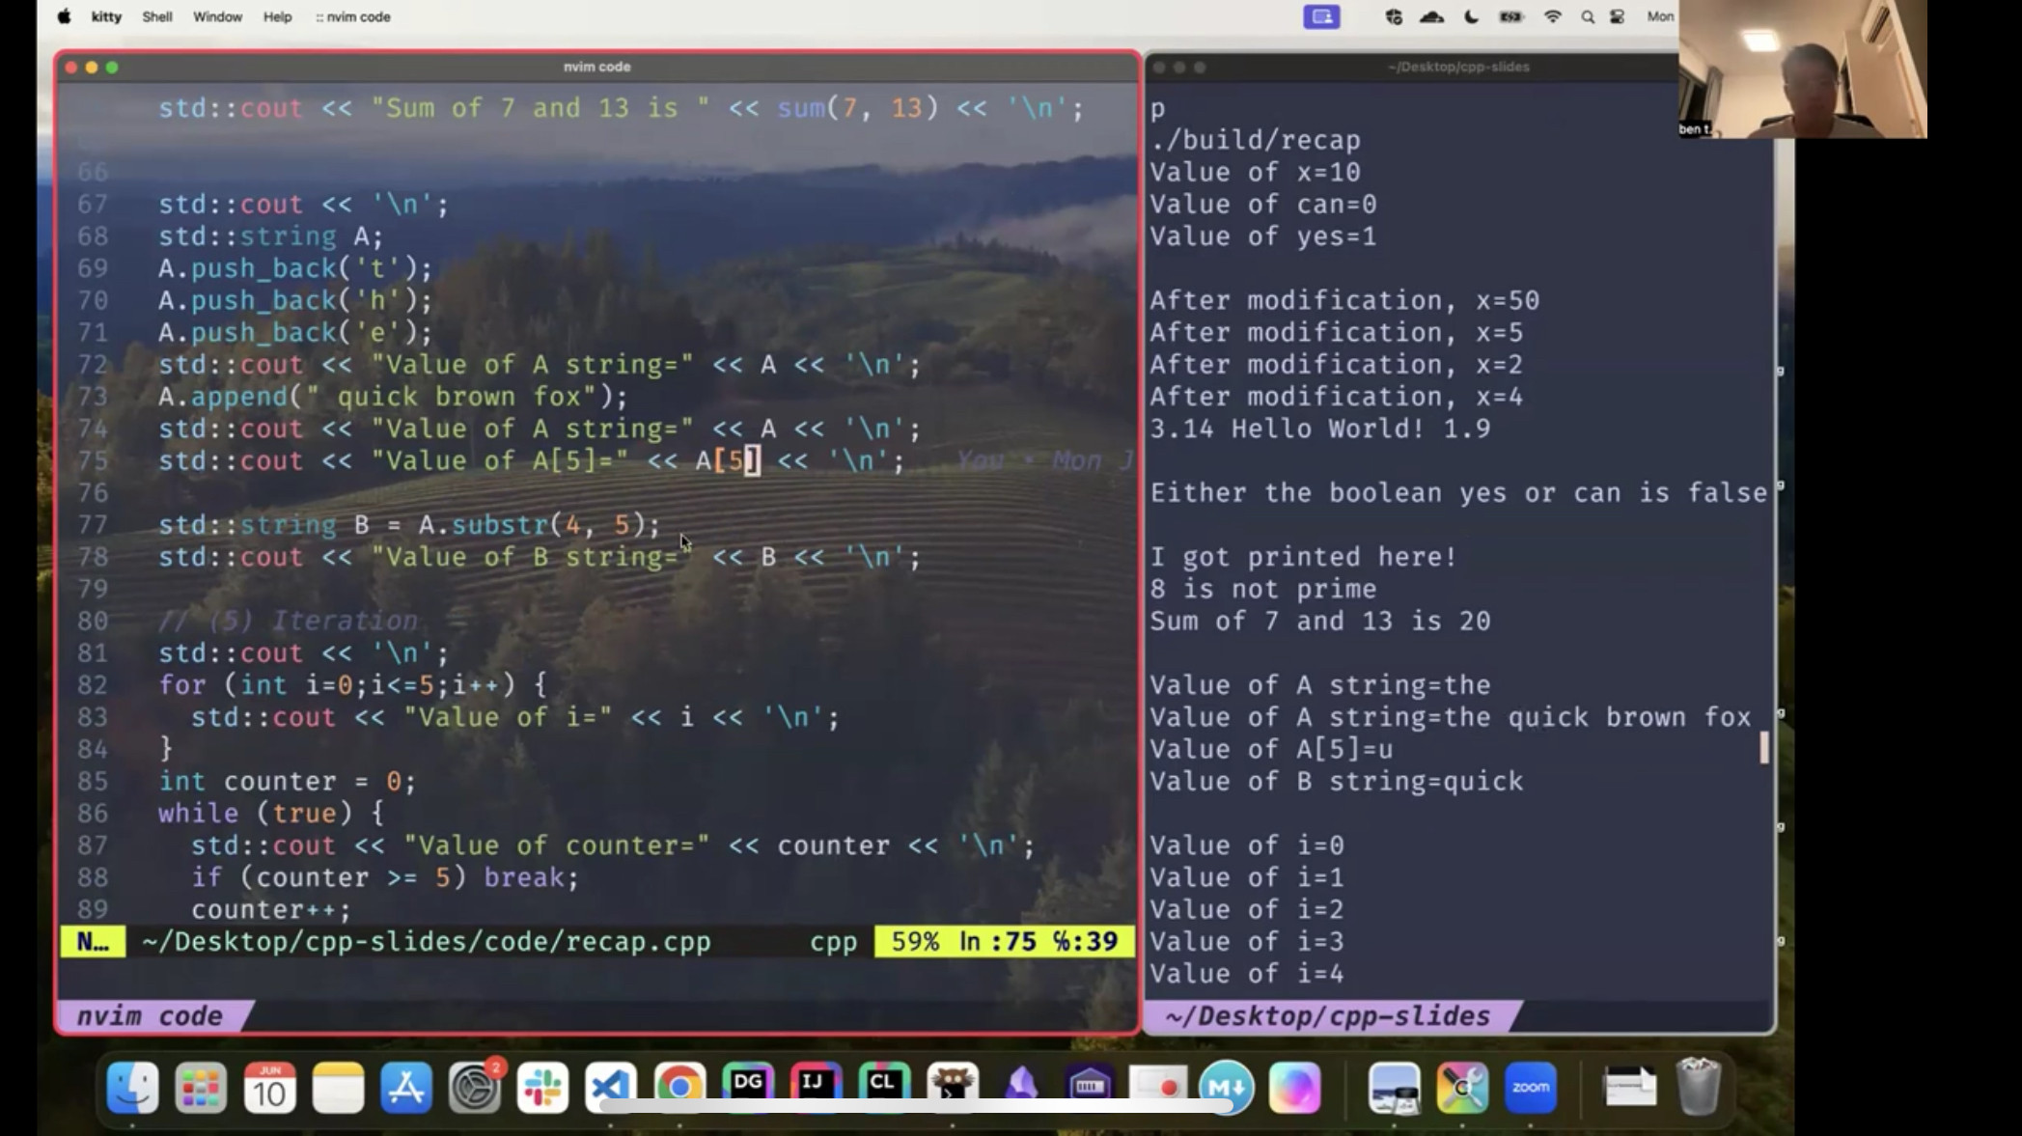Open Zoom from the Dock

[x=1531, y=1088]
